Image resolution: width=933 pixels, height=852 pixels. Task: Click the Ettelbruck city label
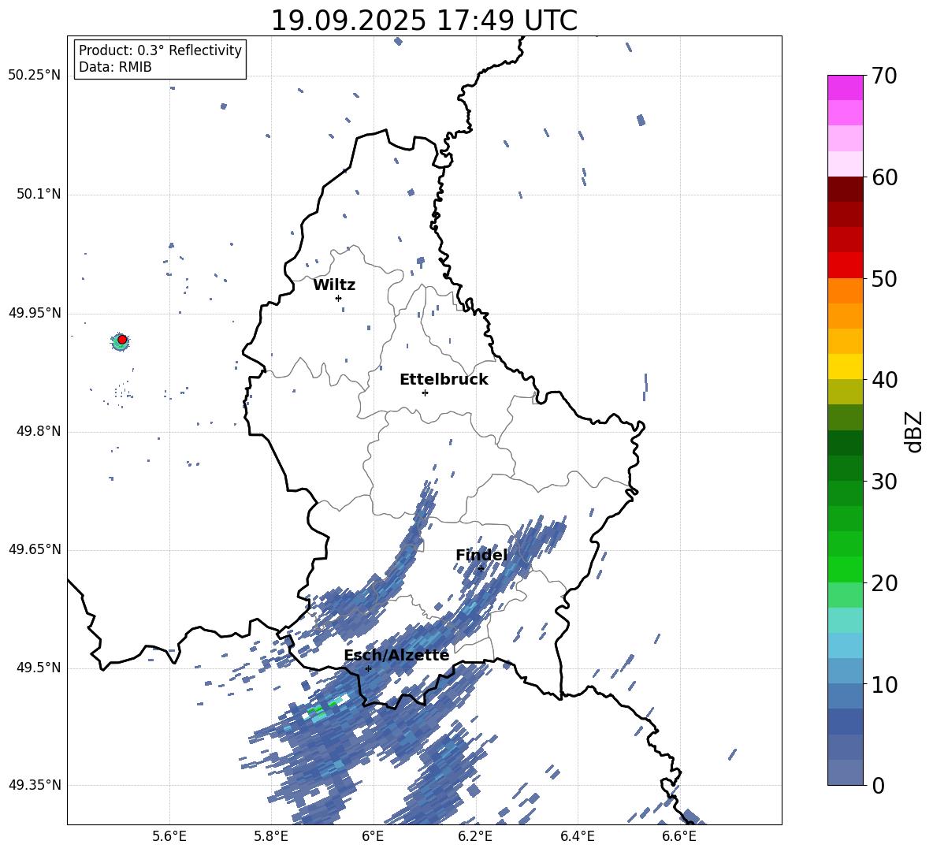[x=444, y=380]
